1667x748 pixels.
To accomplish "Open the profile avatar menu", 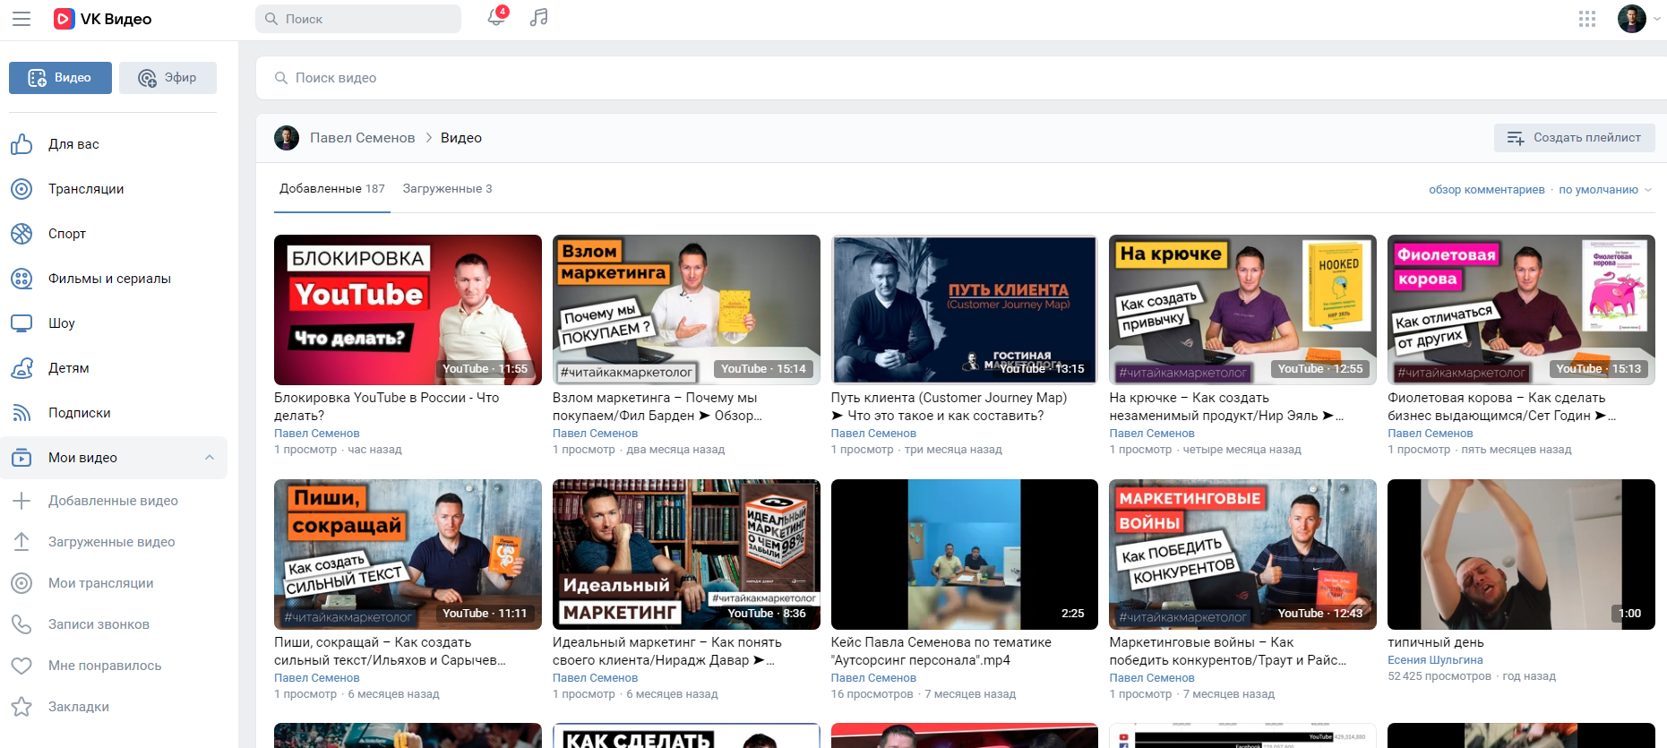I will tap(1632, 19).
